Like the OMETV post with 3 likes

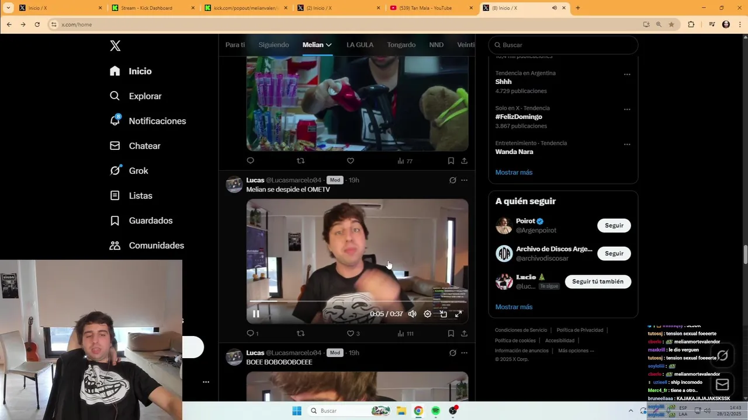pyautogui.click(x=351, y=333)
